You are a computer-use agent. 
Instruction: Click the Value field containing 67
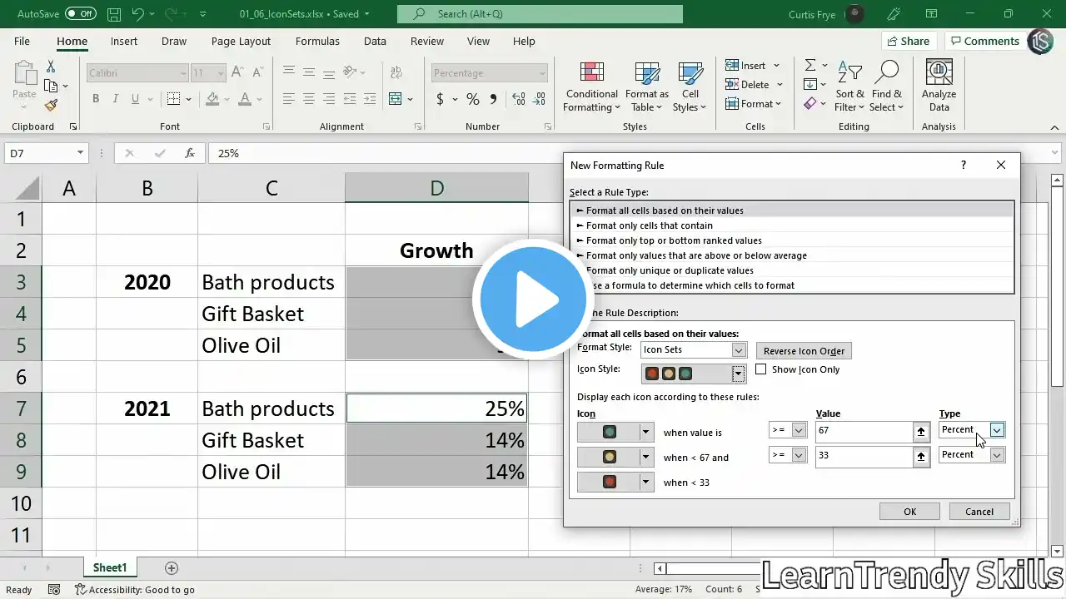pyautogui.click(x=863, y=431)
